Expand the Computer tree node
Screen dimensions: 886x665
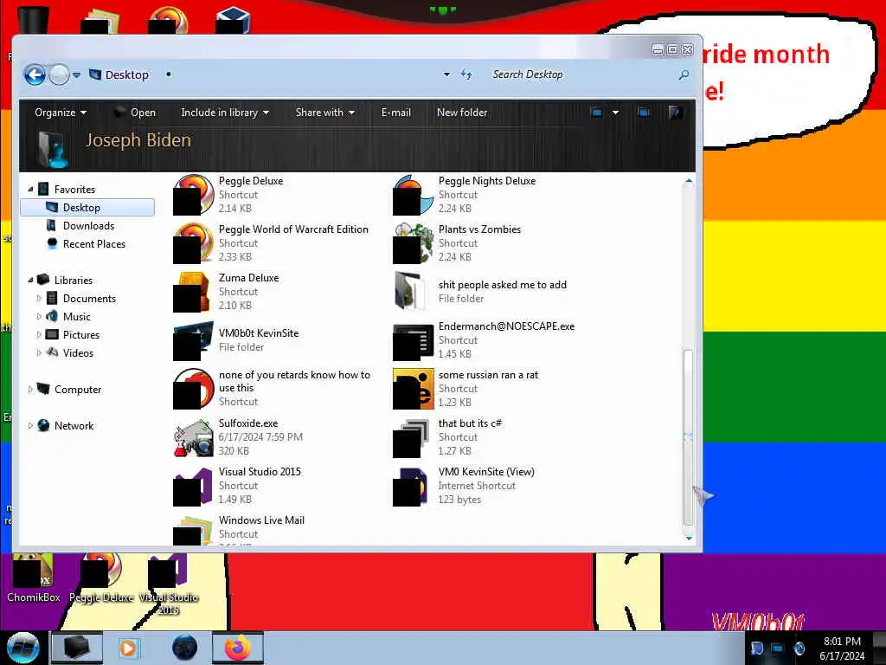tap(30, 389)
